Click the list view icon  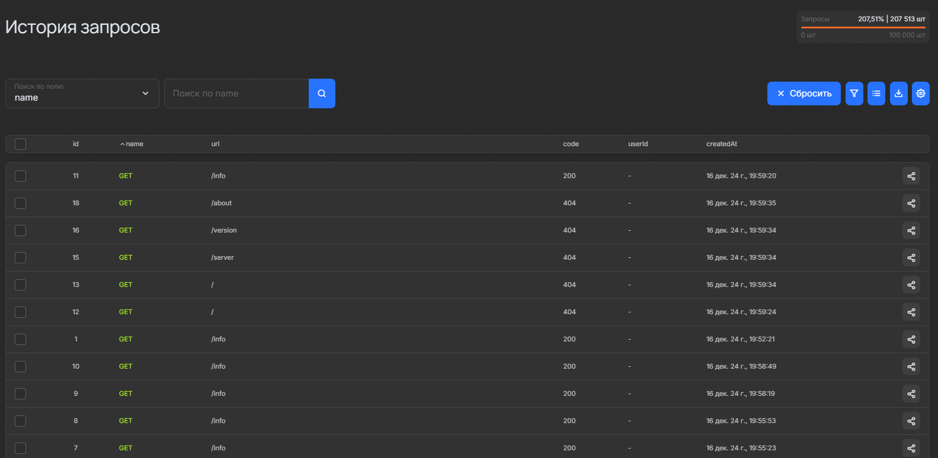pyautogui.click(x=876, y=93)
